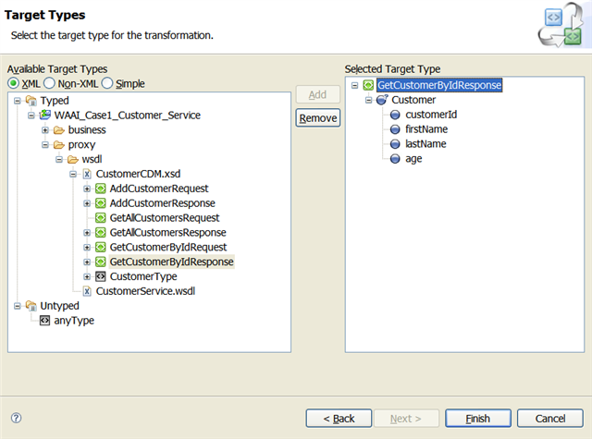The image size is (592, 439).
Task: Click the WAAI_Case1_Customer_Service project icon
Action: pyautogui.click(x=45, y=116)
